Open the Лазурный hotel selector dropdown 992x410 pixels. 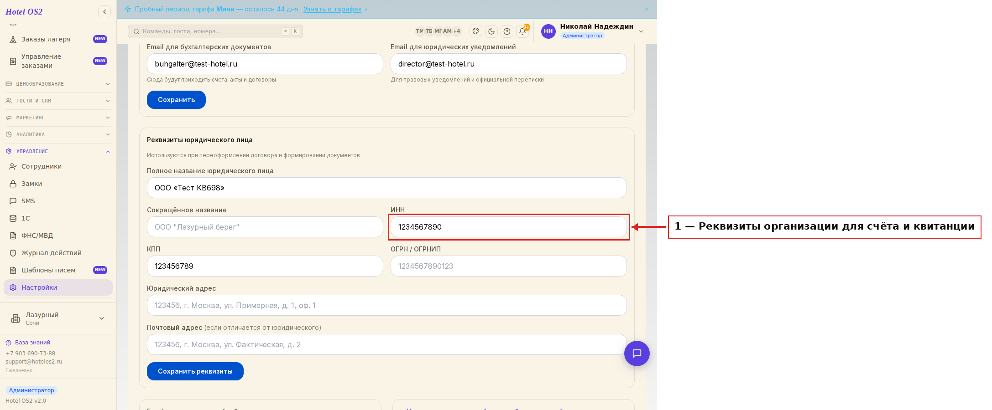tap(58, 318)
